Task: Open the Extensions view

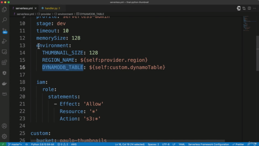Action: point(4,62)
